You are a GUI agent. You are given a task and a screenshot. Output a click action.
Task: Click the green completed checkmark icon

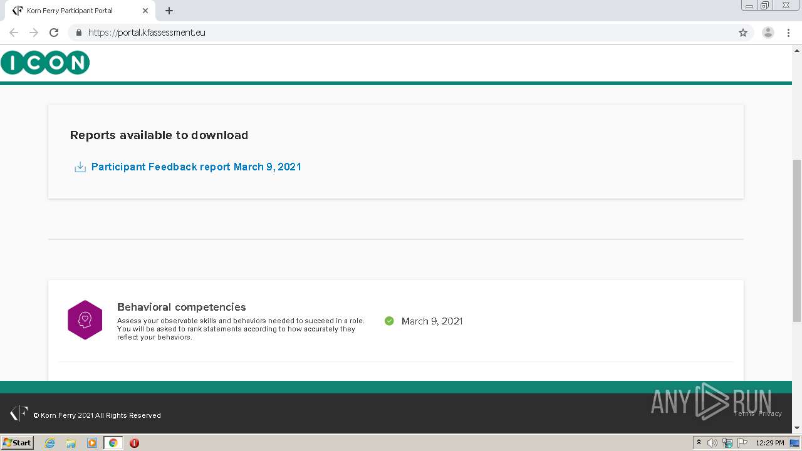389,321
